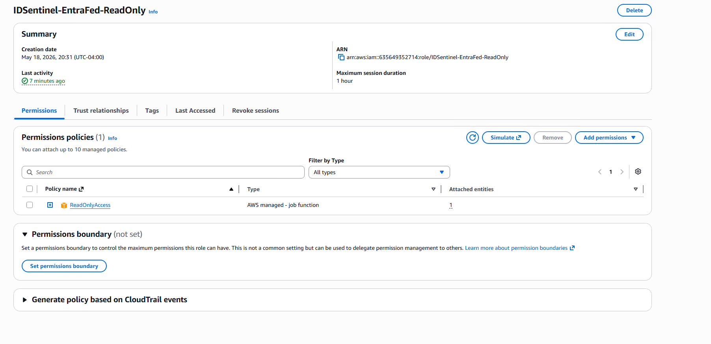The image size is (711, 344).
Task: Refresh the permissions policies list
Action: pos(472,138)
